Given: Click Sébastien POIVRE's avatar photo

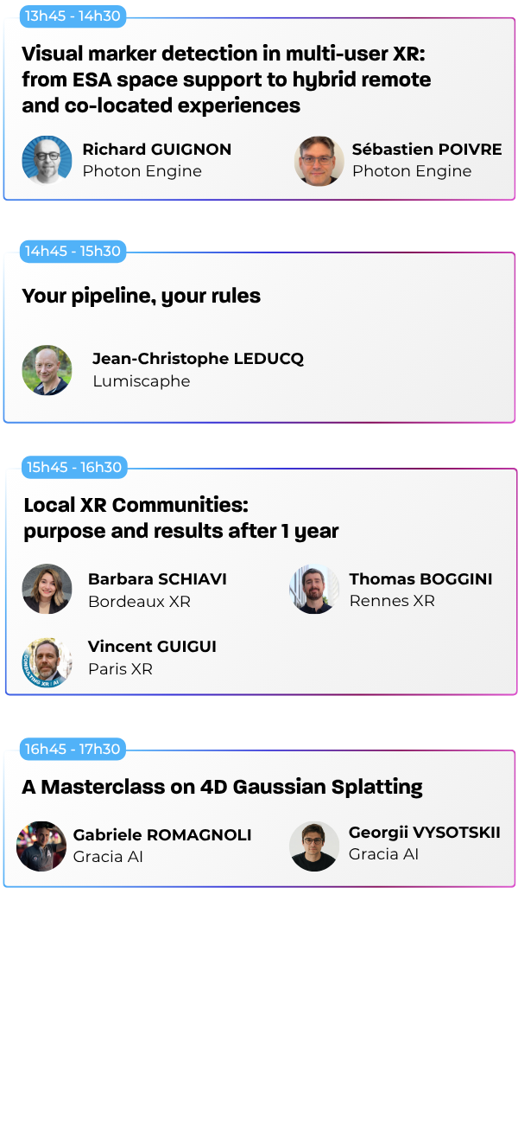Looking at the screenshot, I should click(319, 160).
